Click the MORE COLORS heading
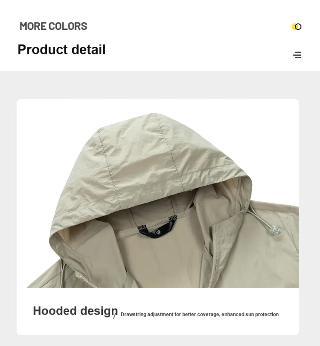Screen dimensions: 320x346 (x=53, y=26)
